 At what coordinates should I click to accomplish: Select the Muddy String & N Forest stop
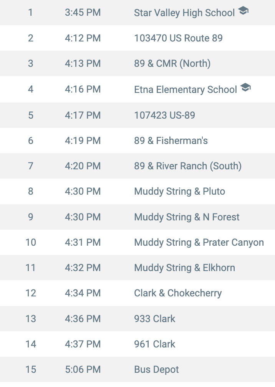click(x=187, y=217)
